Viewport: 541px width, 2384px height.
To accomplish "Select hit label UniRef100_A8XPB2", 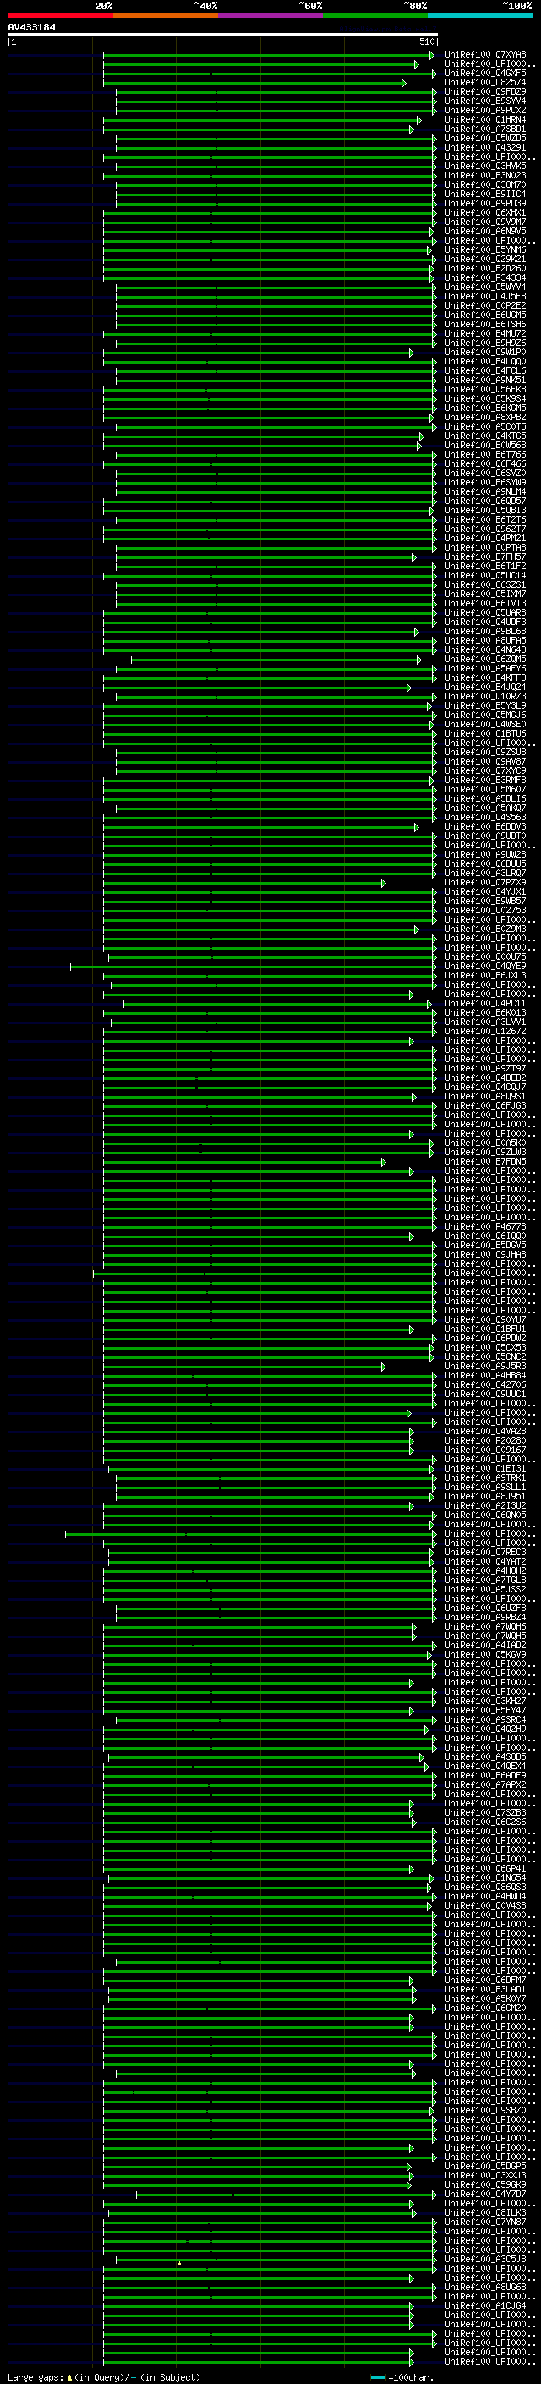I will (485, 418).
